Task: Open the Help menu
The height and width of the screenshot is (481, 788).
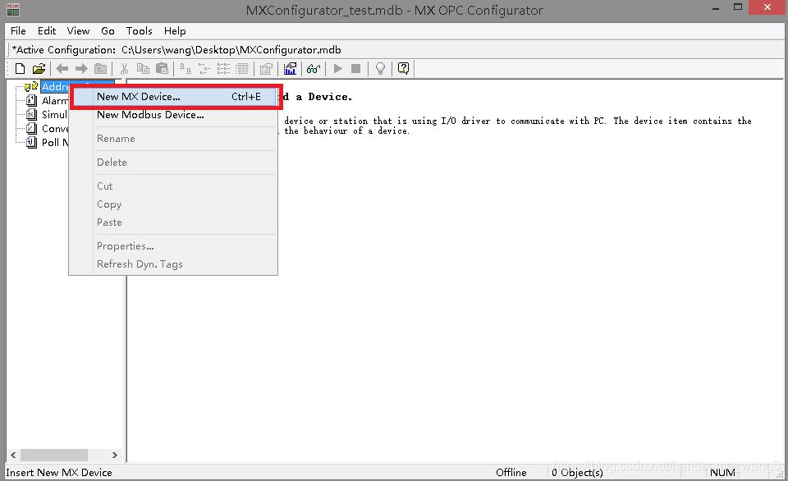Action: [x=175, y=31]
